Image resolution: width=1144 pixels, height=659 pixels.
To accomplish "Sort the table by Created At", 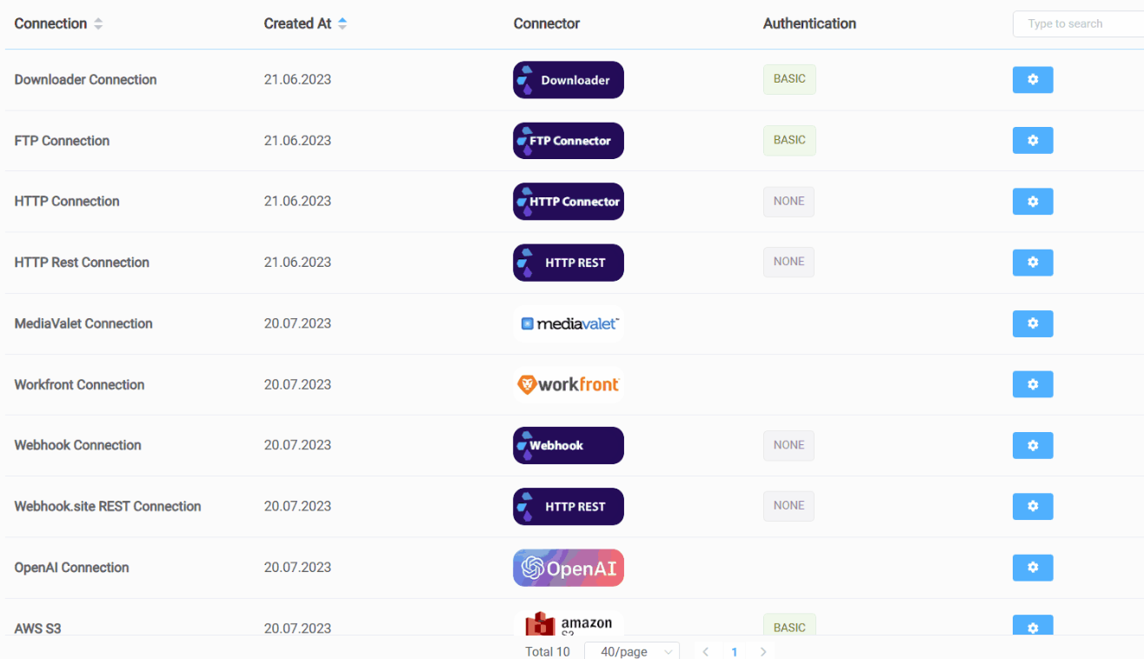I will pyautogui.click(x=343, y=24).
